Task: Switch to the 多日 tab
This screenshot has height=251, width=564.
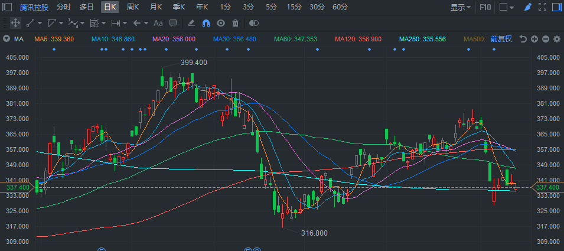Action: [x=87, y=7]
